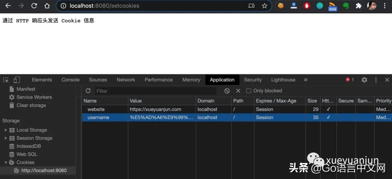Click the Storage section heading
The height and width of the screenshot is (179, 392).
tap(11, 121)
